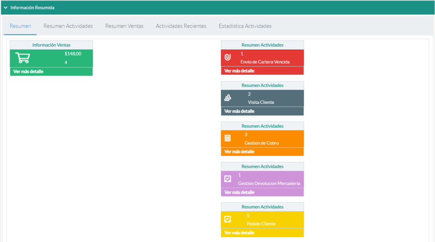Click the paperclip icon for Envio de Cartera Vencida
Viewport: 435px width, 242px height.
pyautogui.click(x=228, y=57)
